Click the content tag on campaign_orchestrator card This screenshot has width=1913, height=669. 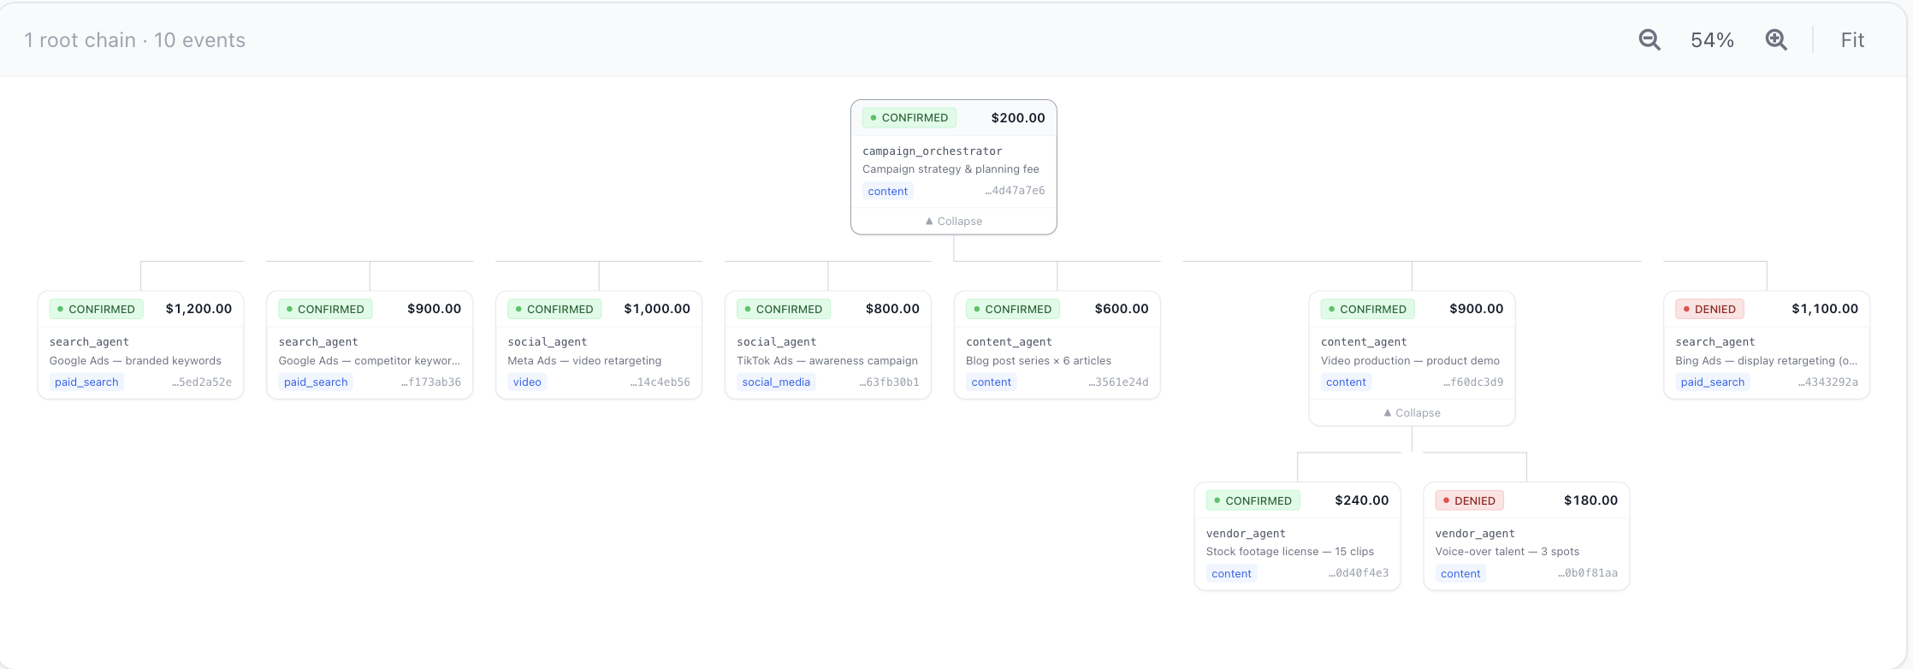click(887, 192)
